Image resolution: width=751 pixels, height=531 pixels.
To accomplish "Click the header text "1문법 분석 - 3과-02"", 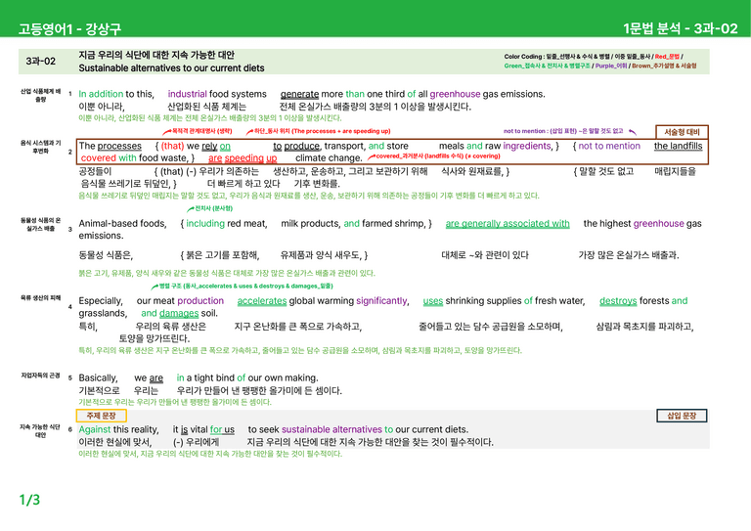I will click(x=681, y=28).
